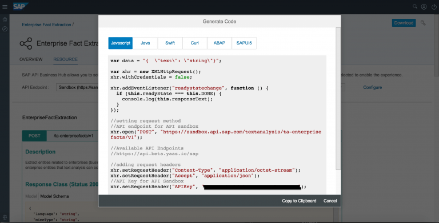Open the API Endpoint Sandbox dropdown
Viewport: 439px width, 223px height.
click(x=77, y=87)
